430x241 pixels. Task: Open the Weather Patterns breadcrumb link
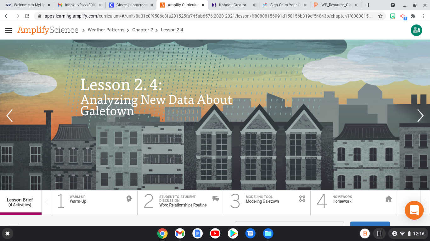point(106,30)
